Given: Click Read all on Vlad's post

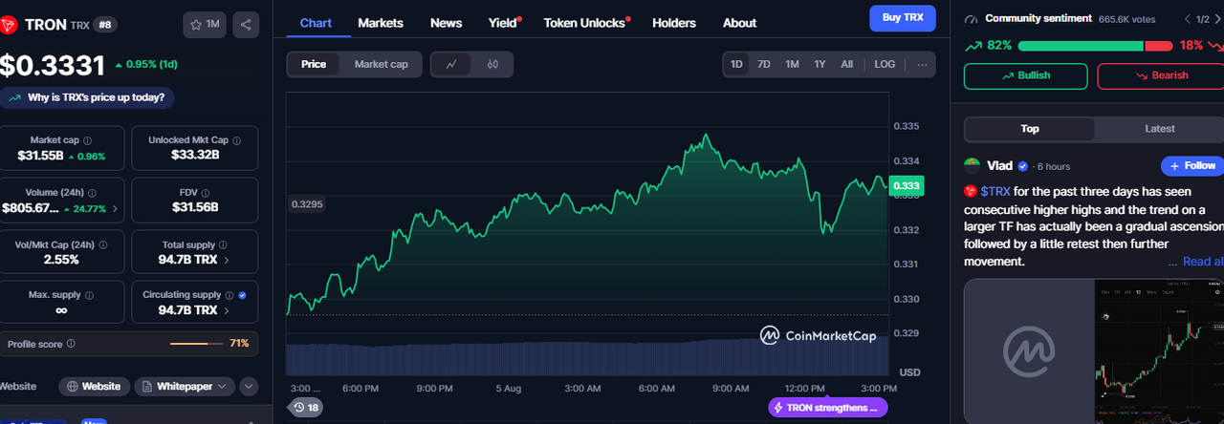Looking at the screenshot, I should tap(1203, 261).
